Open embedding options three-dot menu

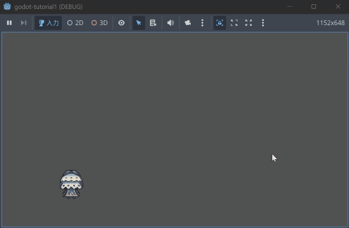(263, 23)
